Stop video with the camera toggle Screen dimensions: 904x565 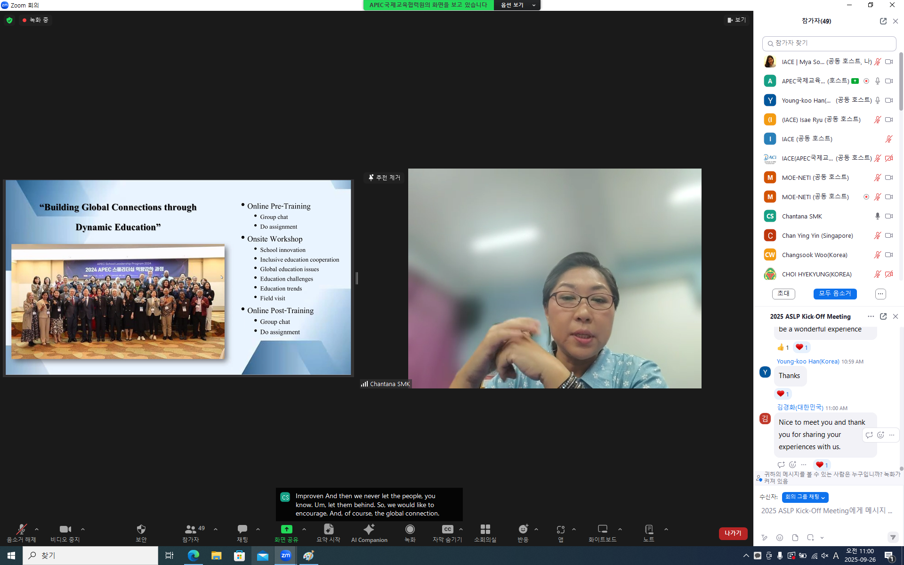(x=65, y=530)
